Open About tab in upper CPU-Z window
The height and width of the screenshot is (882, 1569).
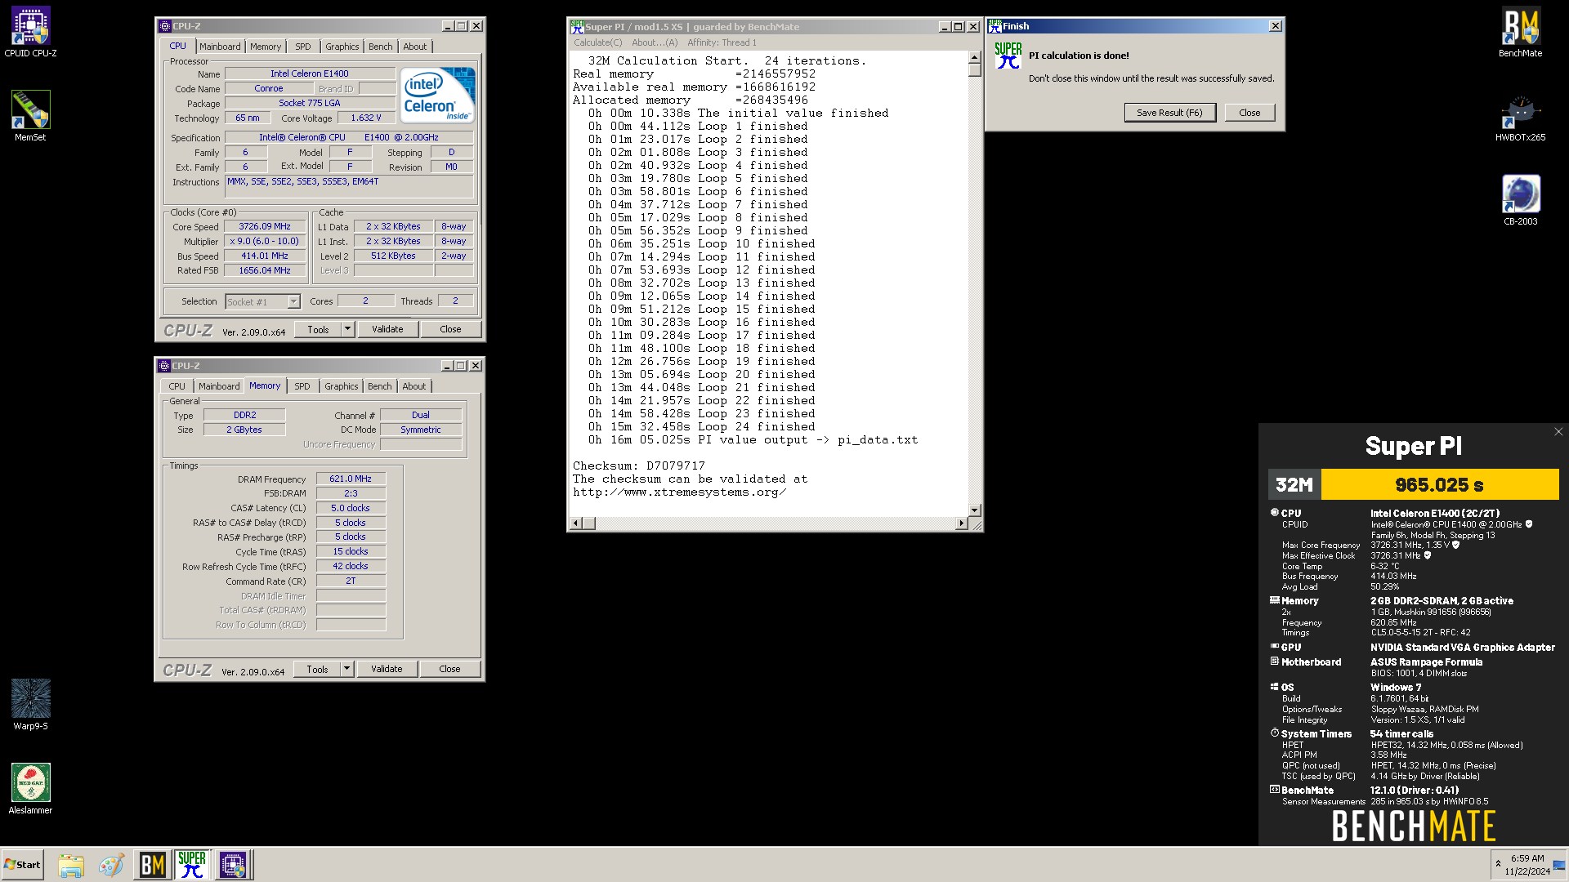point(415,47)
